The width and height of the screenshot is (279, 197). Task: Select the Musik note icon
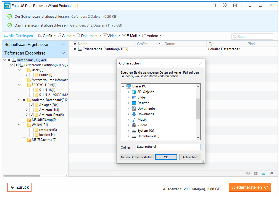coord(134,120)
